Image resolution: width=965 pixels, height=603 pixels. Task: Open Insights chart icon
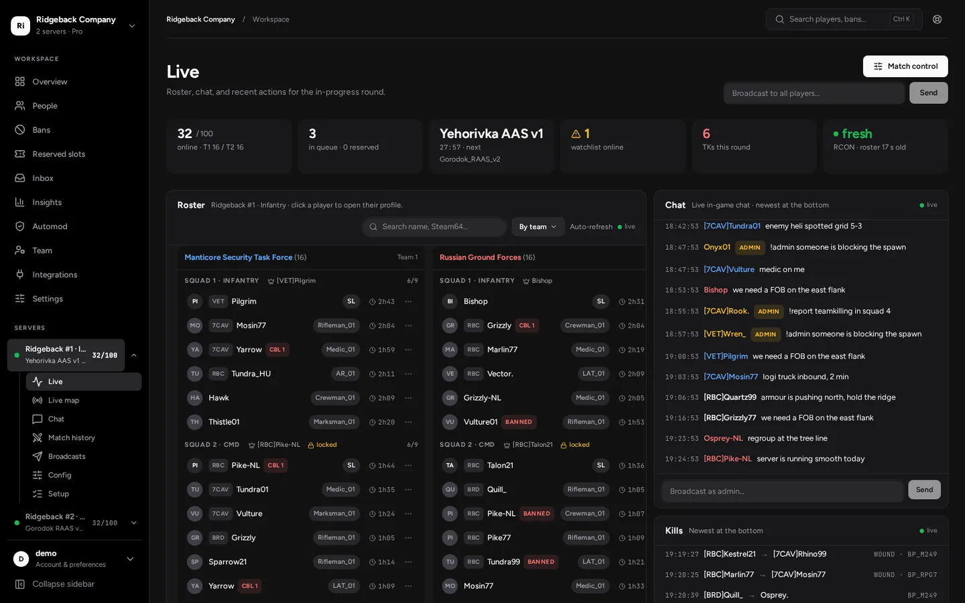20,202
